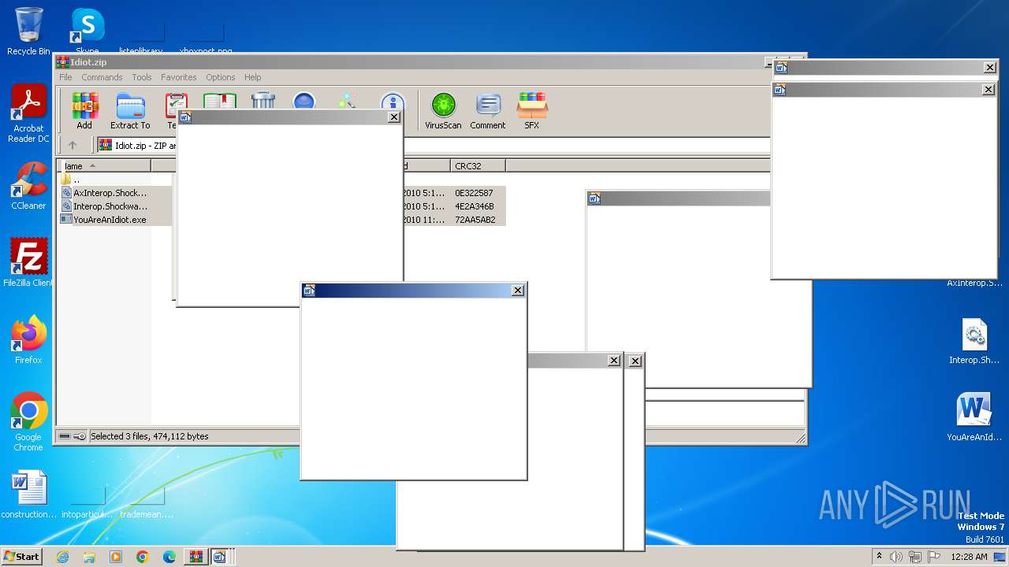
Task: Open File Explorer from the taskbar
Action: (89, 557)
